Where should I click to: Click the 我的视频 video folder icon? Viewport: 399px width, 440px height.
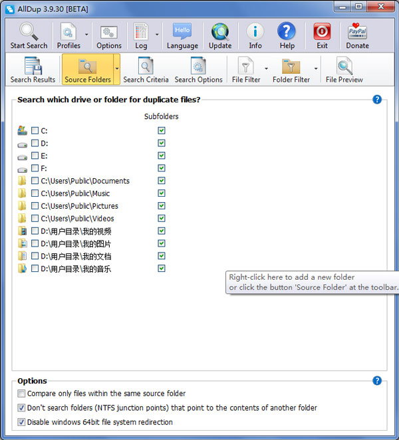point(22,231)
